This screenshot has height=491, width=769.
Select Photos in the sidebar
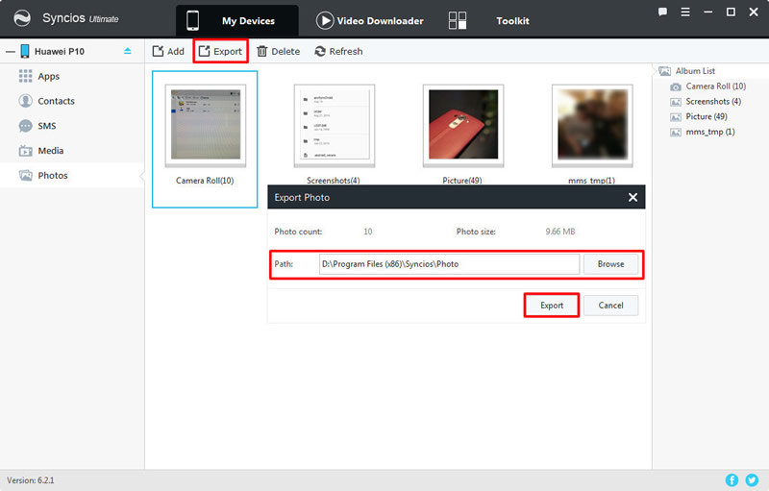click(72, 176)
